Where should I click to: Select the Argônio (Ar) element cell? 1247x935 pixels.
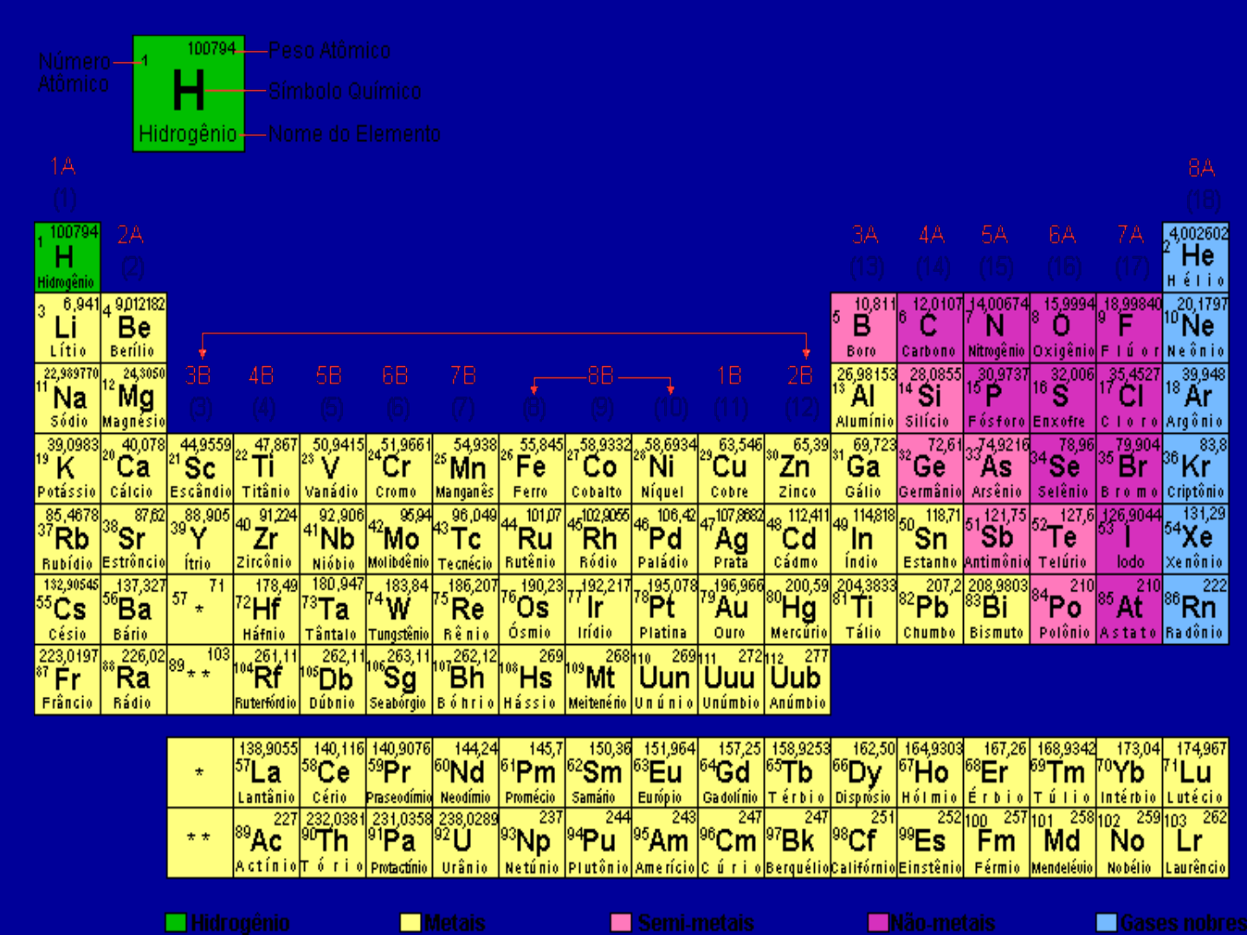[1196, 397]
